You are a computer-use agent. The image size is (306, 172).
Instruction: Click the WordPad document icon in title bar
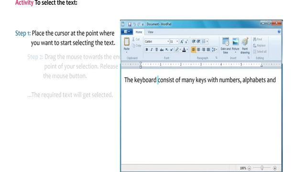pos(123,24)
